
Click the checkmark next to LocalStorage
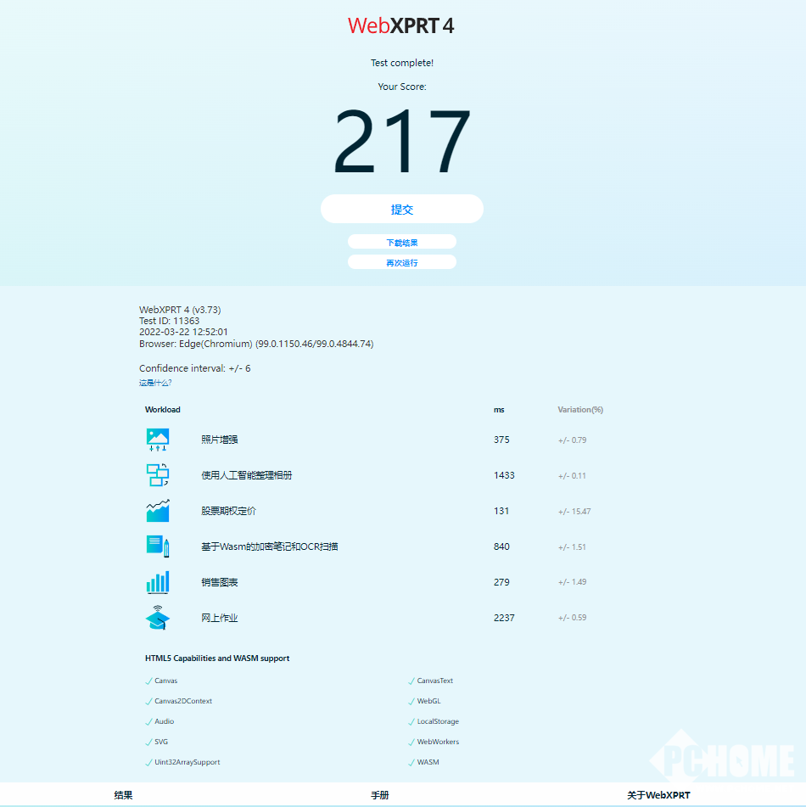tap(411, 722)
